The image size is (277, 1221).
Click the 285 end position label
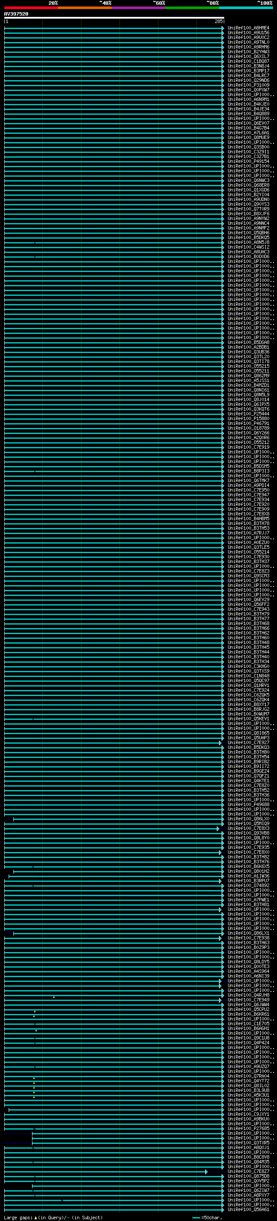218,21
